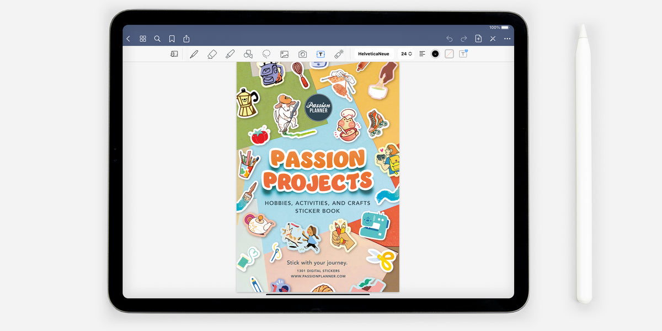Screen dimensions: 662x331
Task: Undo the last action
Action: click(x=449, y=39)
